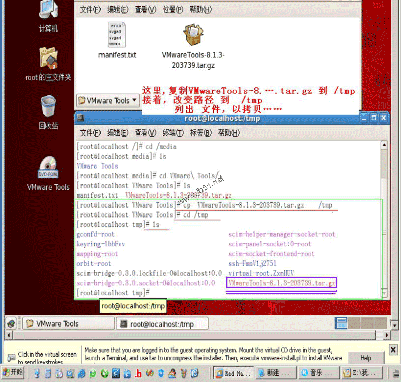Click the green circular quick launch icon

[x=104, y=373]
